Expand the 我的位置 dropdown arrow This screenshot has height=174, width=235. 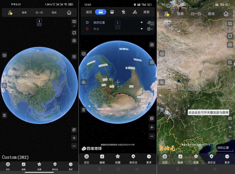[x=142, y=23]
